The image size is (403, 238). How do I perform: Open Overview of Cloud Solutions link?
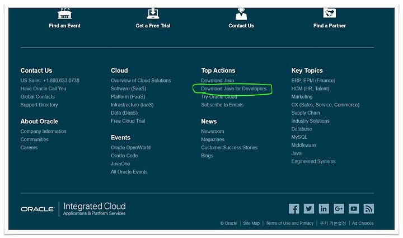(x=141, y=81)
